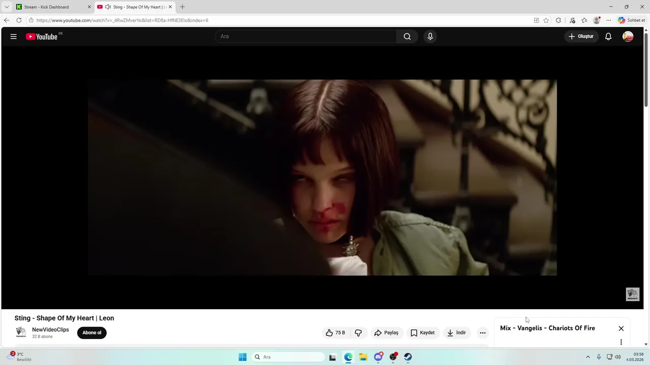Click the magnifier search button

(x=407, y=36)
